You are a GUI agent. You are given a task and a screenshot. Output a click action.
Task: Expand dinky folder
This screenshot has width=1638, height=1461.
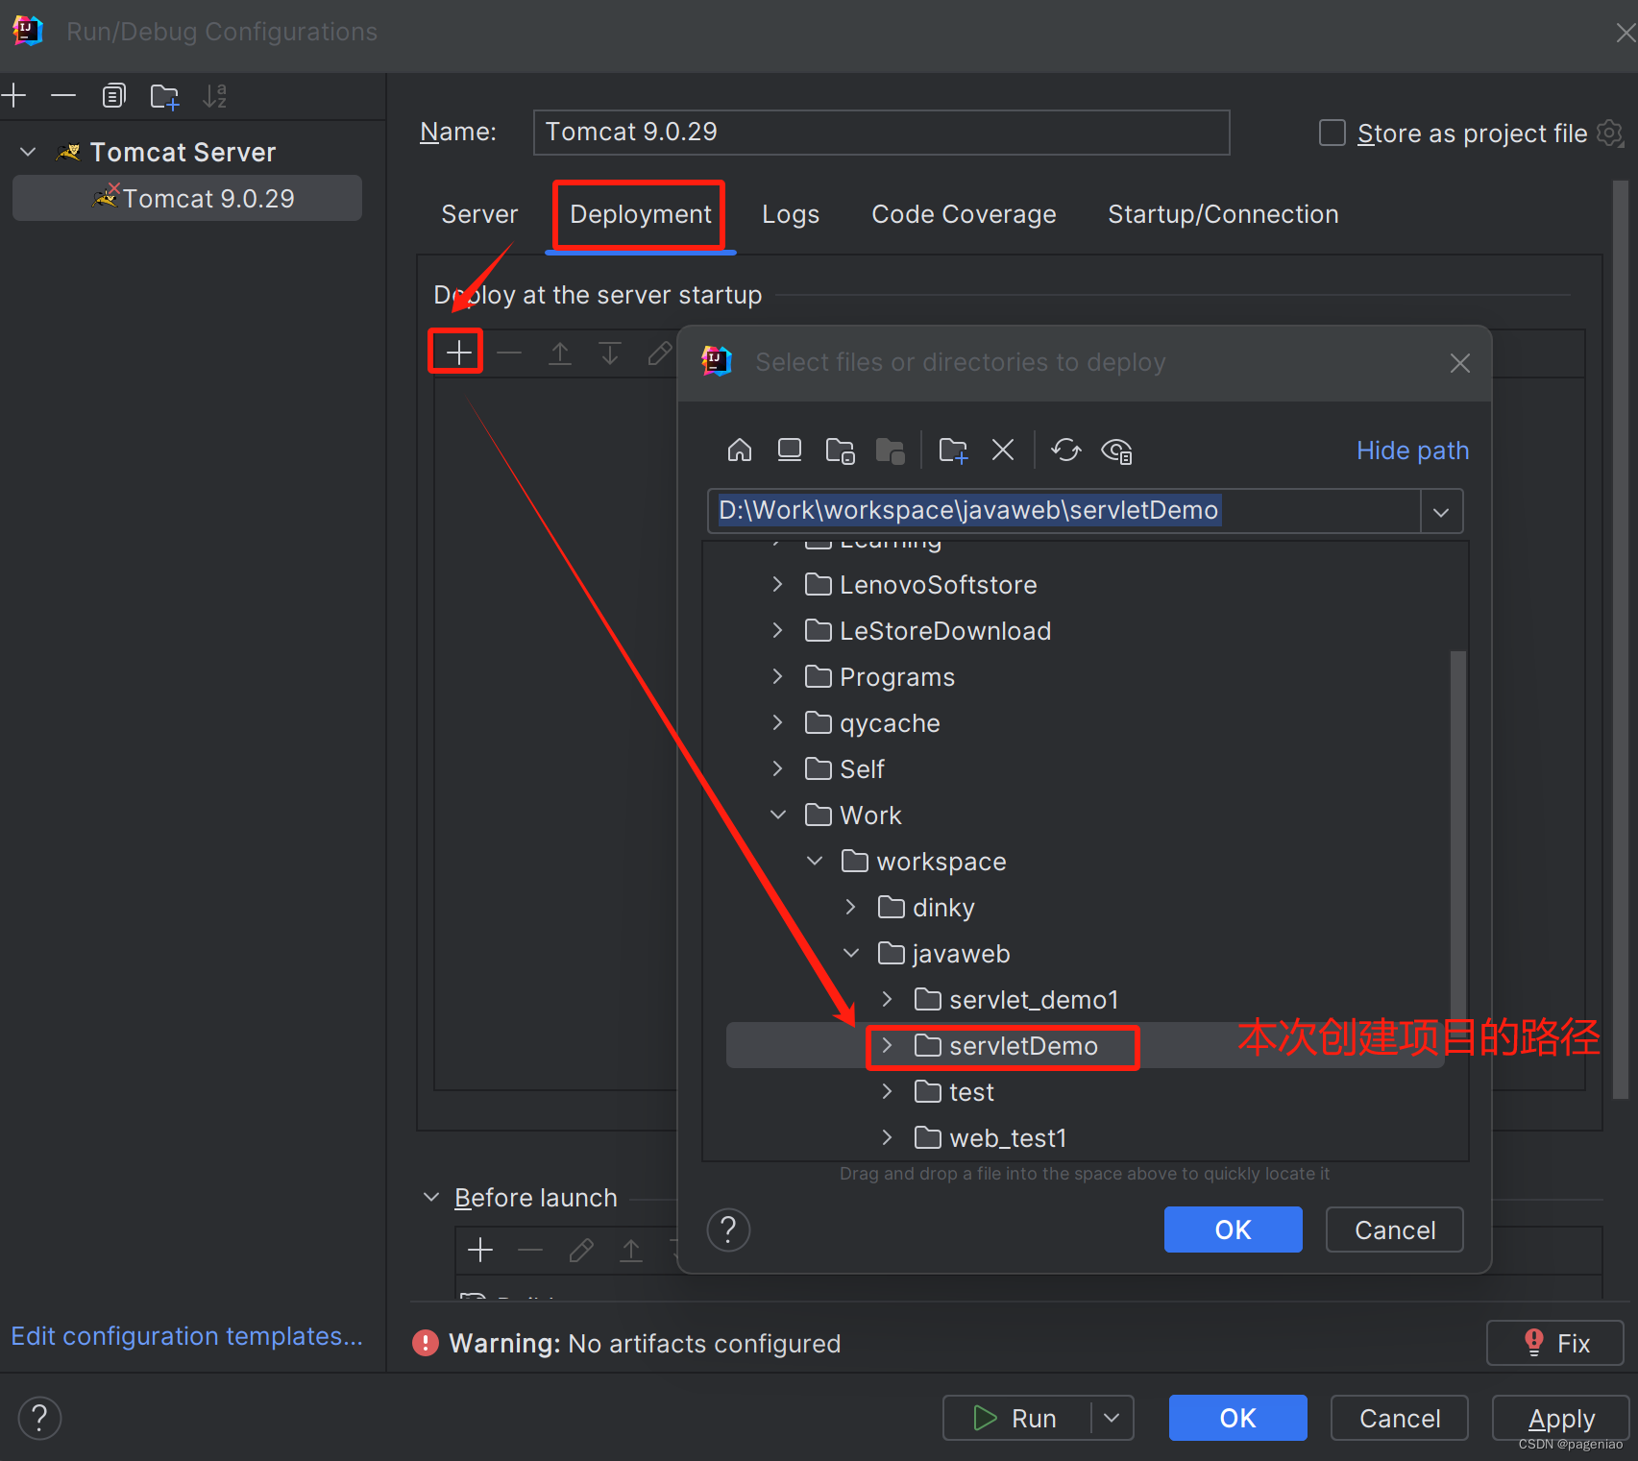click(x=850, y=907)
